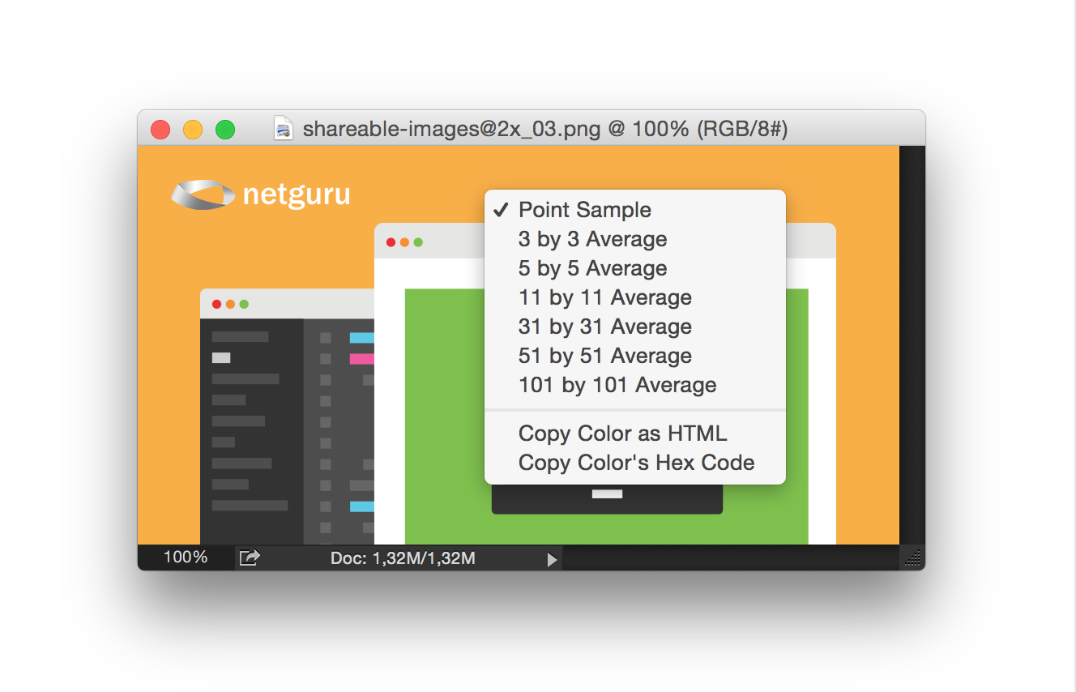The image size is (1076, 692).
Task: Close the document window with red button
Action: [x=160, y=130]
